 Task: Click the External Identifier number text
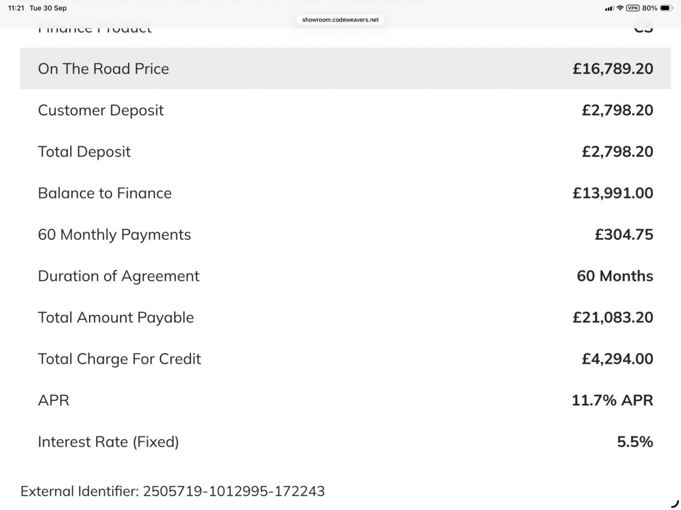click(x=233, y=491)
